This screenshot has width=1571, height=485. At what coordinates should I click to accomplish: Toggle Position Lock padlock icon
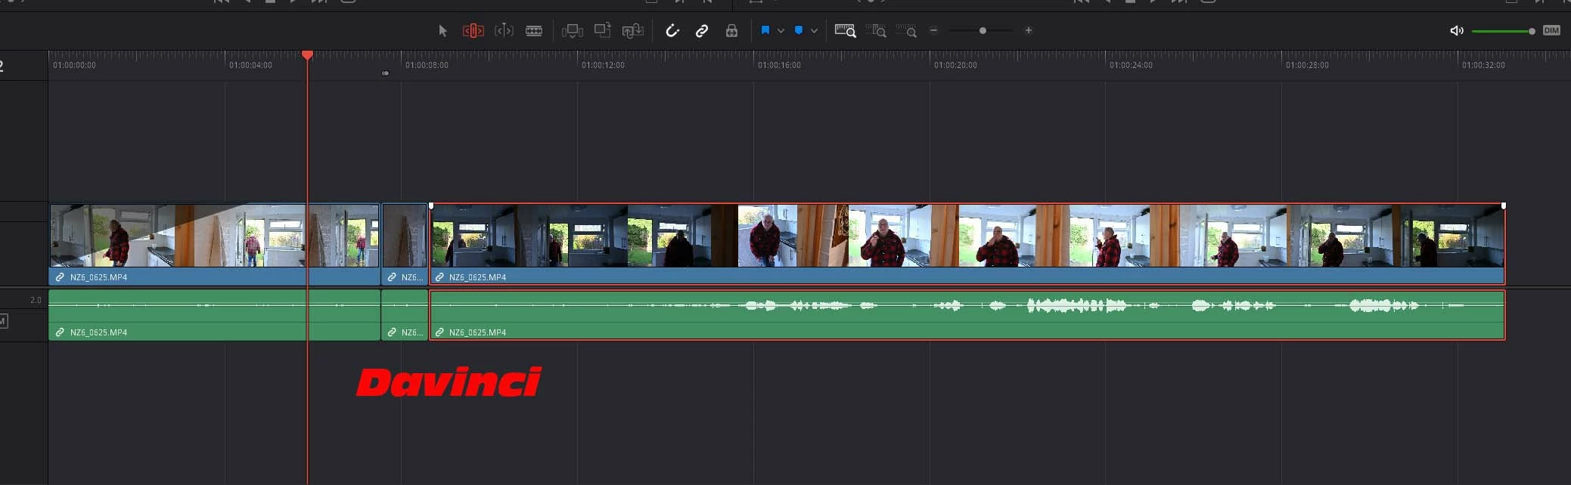pos(731,31)
